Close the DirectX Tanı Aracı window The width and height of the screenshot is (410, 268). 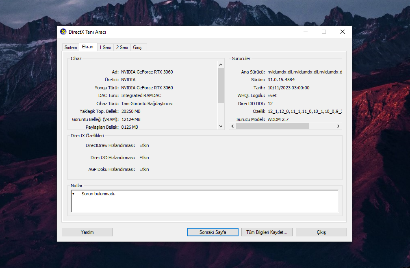[343, 32]
